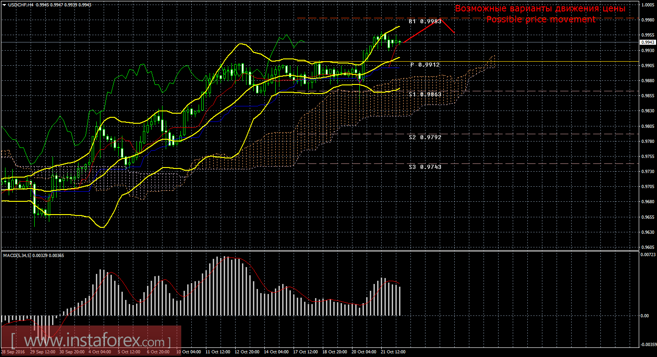Image resolution: width=657 pixels, height=357 pixels.
Task: Select the P 0.9912 pivot label
Action: (x=425, y=65)
